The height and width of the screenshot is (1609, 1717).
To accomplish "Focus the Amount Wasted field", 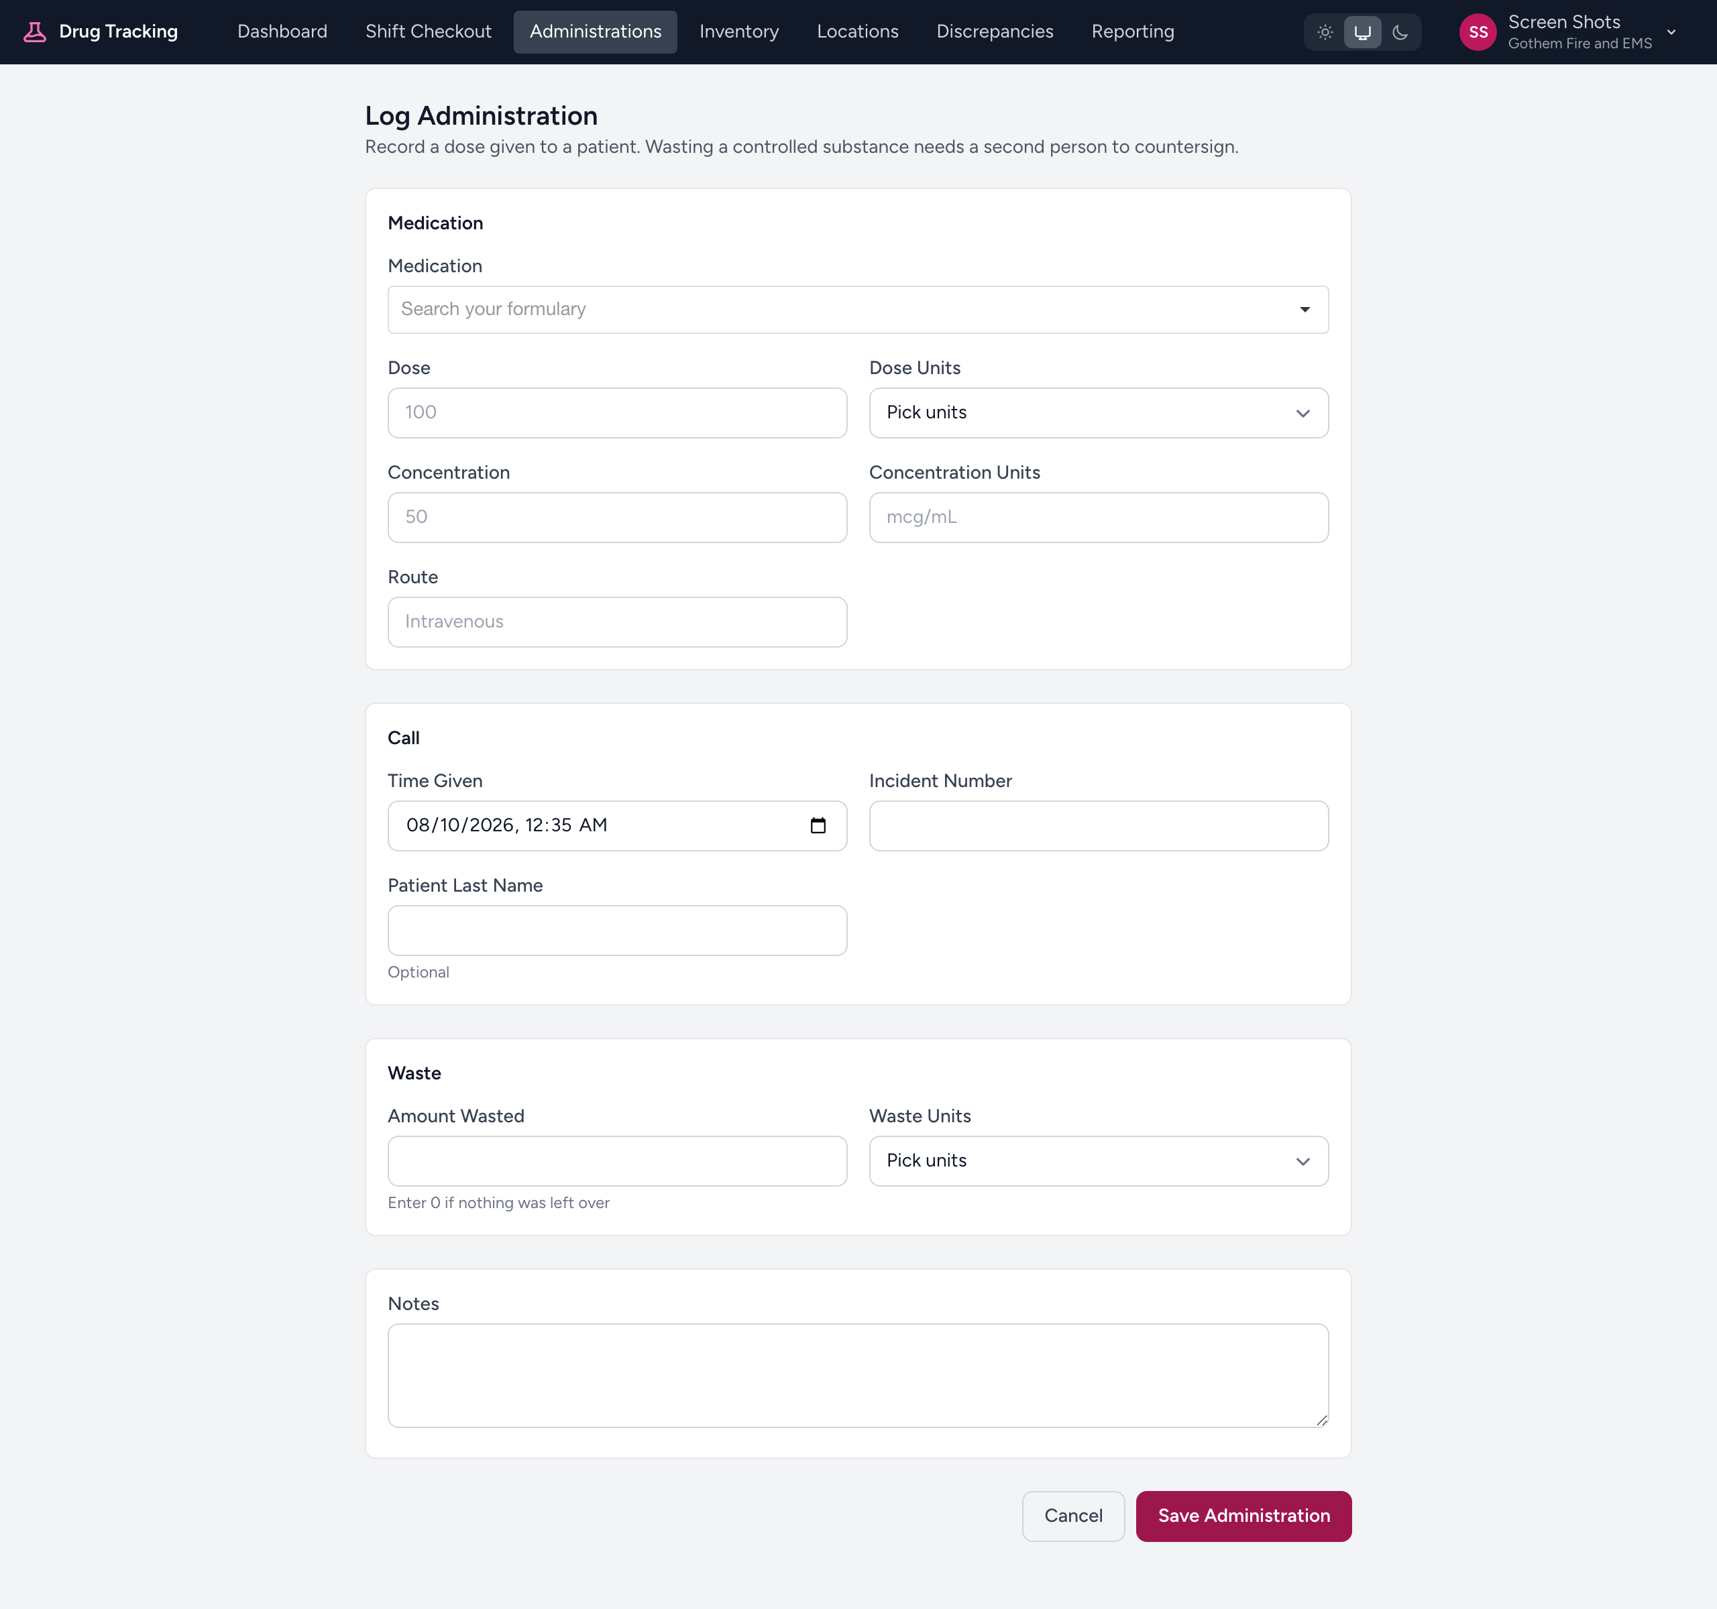I will point(618,1161).
